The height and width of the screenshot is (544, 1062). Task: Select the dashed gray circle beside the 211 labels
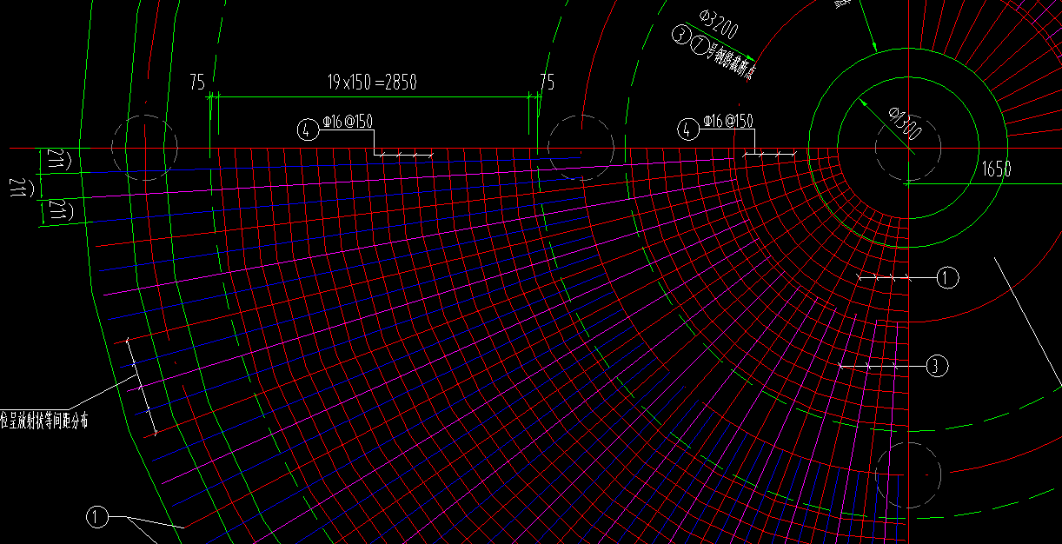click(144, 148)
